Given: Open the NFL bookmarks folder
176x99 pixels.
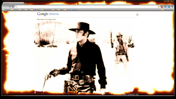Looking at the screenshot, I should click(x=54, y=10).
